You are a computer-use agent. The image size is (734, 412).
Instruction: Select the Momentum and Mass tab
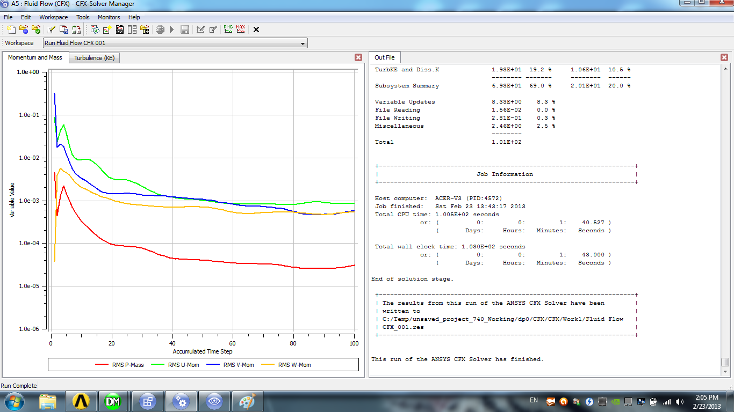tap(35, 57)
